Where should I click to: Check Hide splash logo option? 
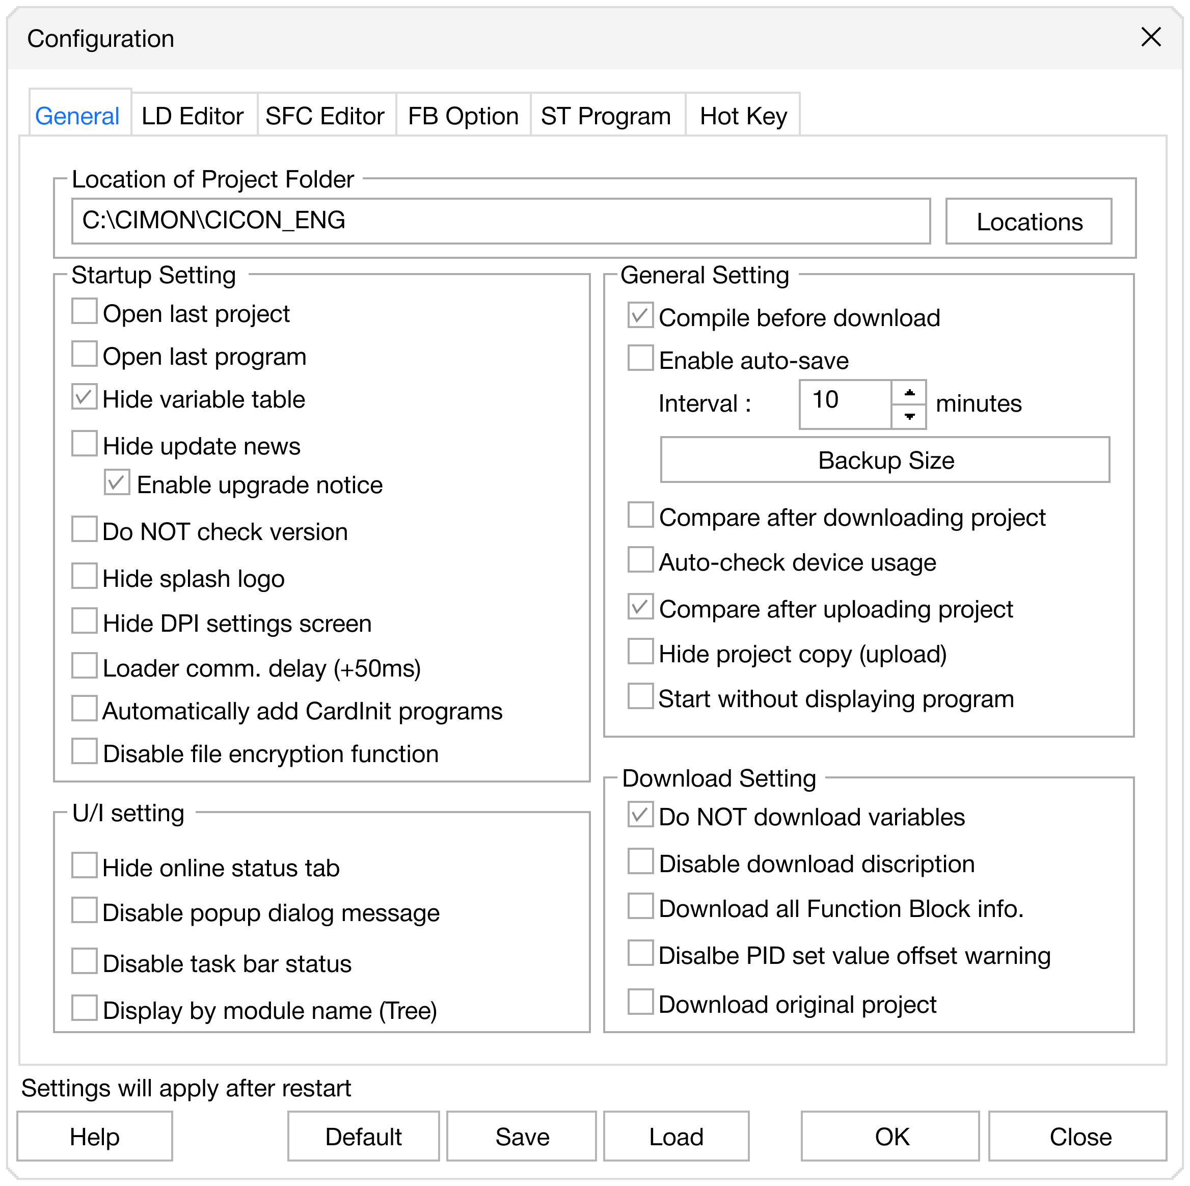[x=85, y=576]
